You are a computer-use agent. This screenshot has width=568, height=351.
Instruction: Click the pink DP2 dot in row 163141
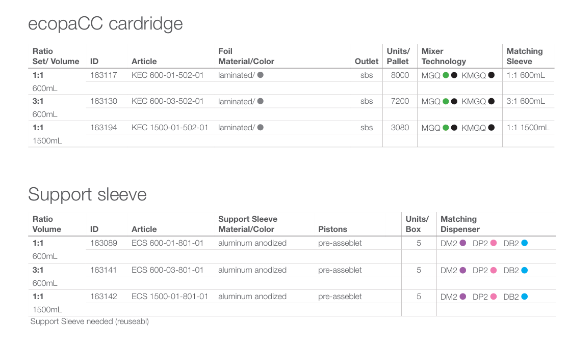coord(494,270)
